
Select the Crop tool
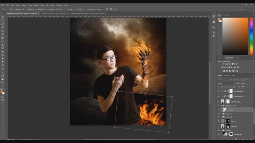pos(2,31)
